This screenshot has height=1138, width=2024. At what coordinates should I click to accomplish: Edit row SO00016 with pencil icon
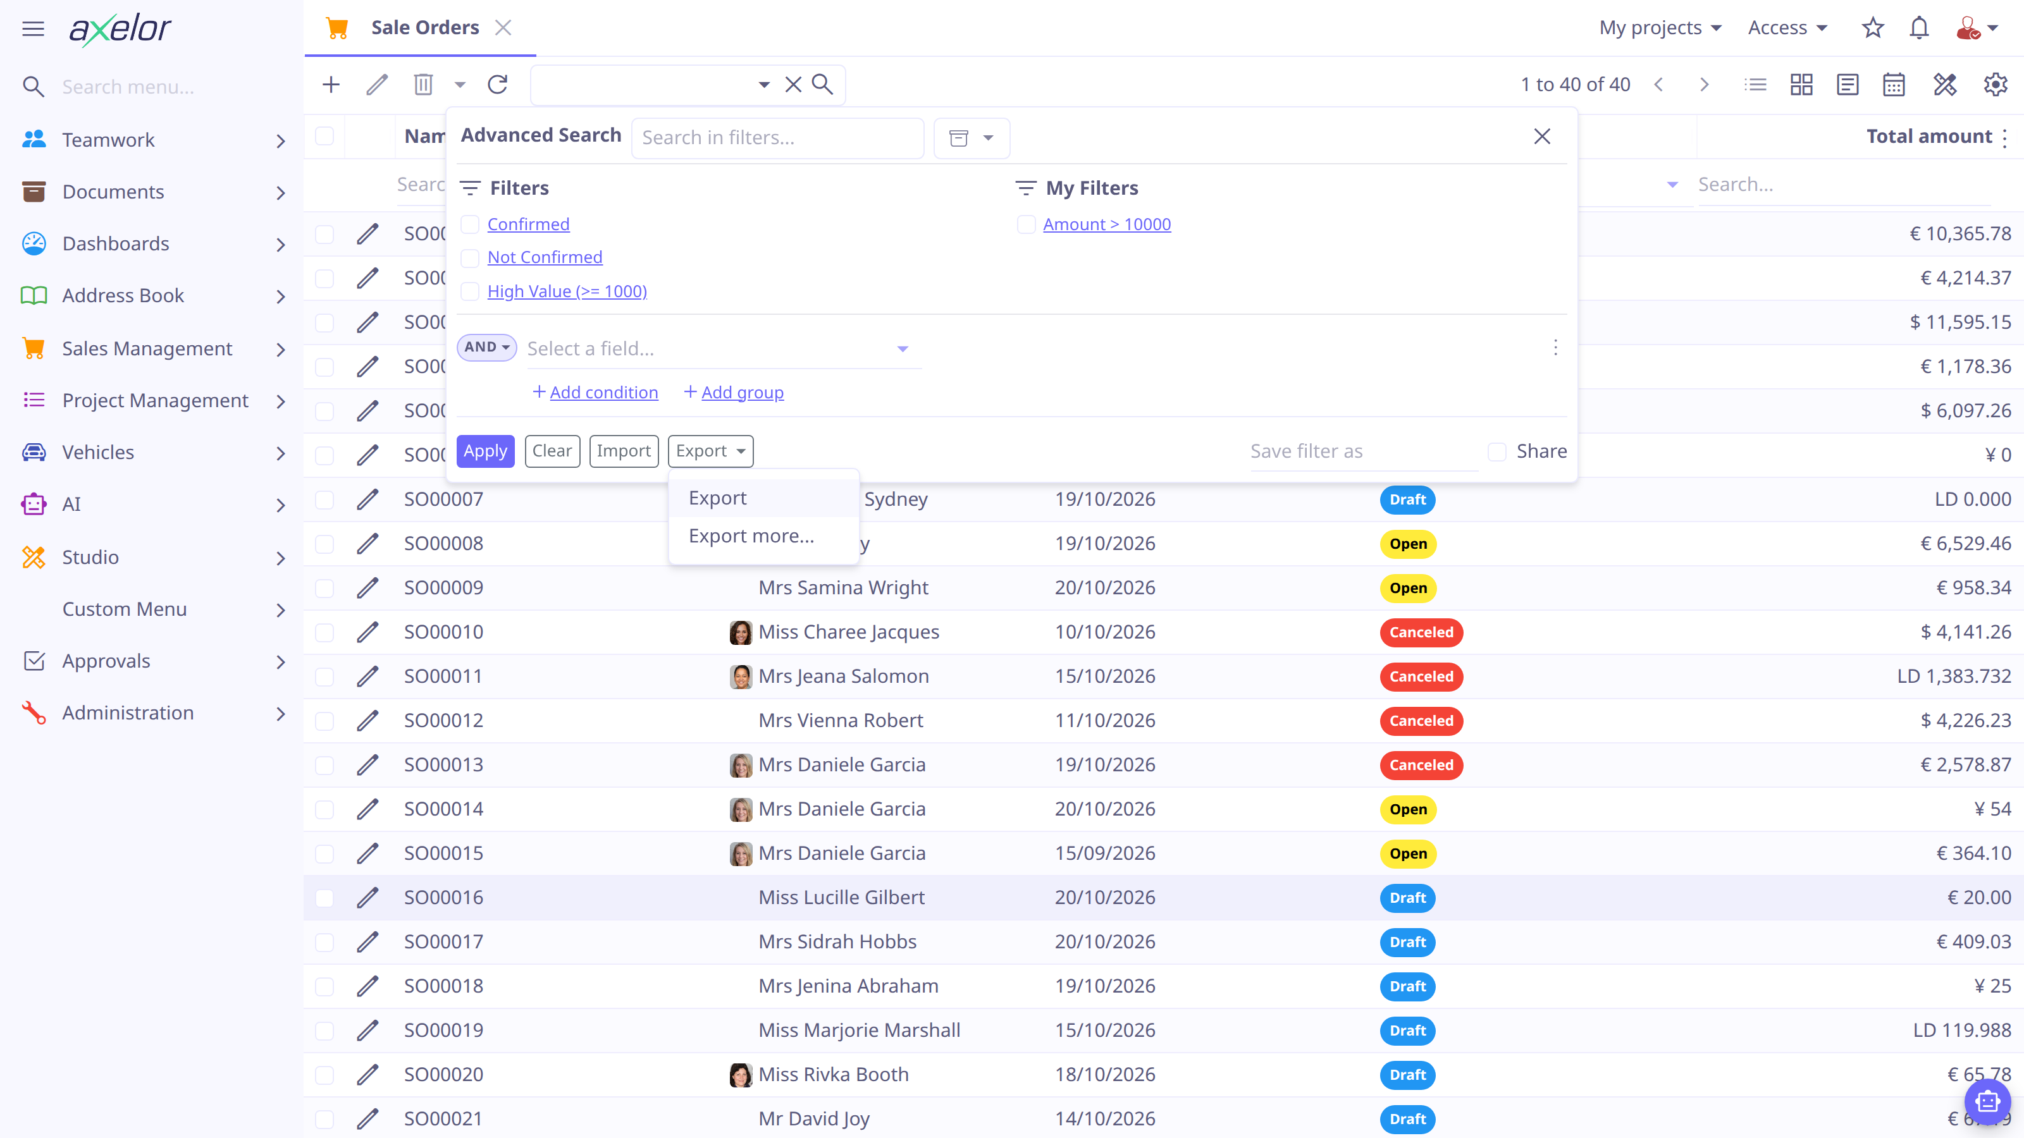click(367, 898)
